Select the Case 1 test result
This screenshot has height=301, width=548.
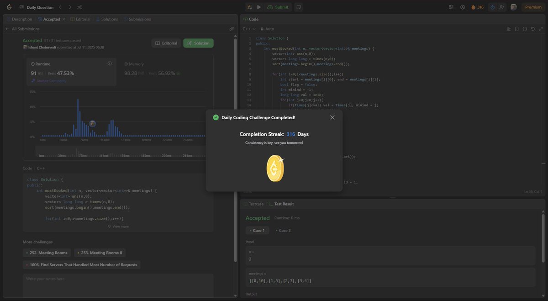[x=257, y=230]
